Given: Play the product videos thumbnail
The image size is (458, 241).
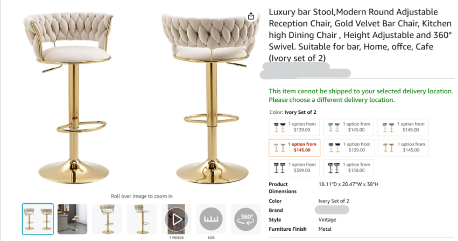Looking at the screenshot, I should coord(176,219).
